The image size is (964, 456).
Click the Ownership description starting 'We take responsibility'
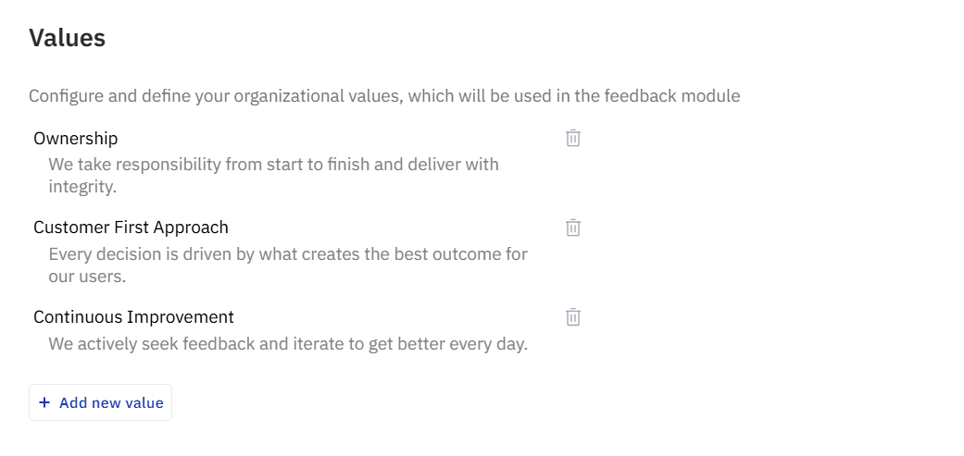[273, 165]
